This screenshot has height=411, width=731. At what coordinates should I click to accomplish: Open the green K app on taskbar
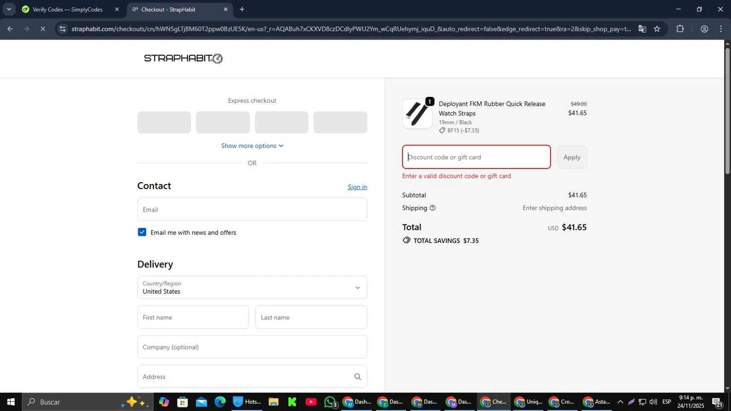click(292, 402)
